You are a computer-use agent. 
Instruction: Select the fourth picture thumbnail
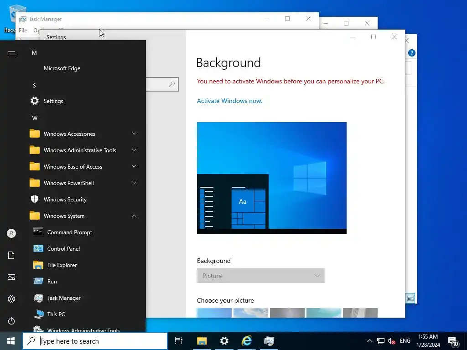point(324,313)
